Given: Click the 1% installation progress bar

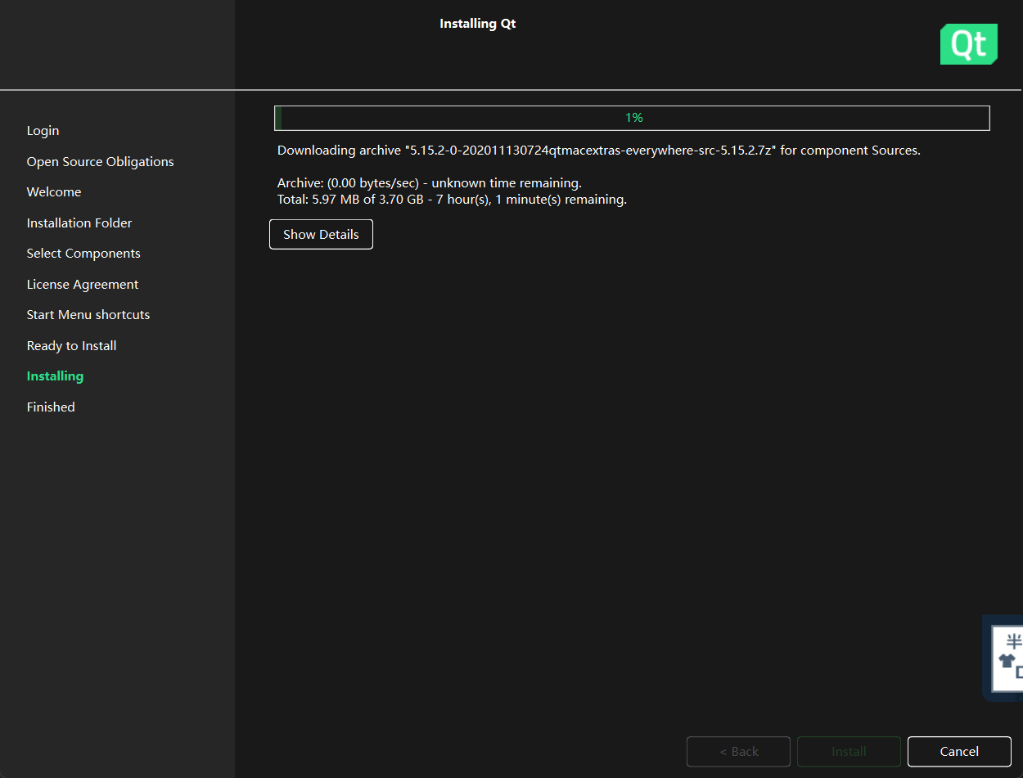Looking at the screenshot, I should (632, 118).
